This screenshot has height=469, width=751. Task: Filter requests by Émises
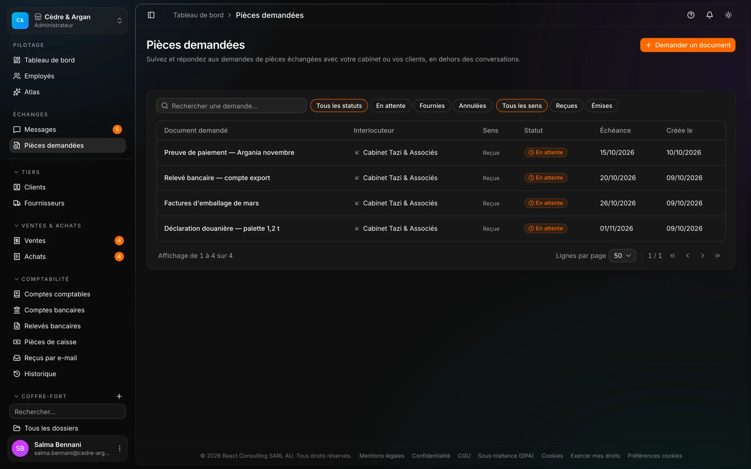point(601,106)
